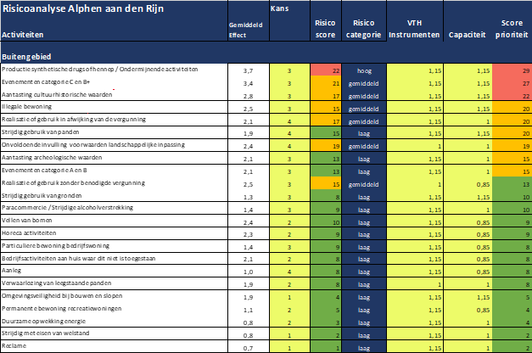Select the 'Gemiddeld Effect' column header
Image resolution: width=532 pixels, height=353 pixels.
tap(245, 31)
